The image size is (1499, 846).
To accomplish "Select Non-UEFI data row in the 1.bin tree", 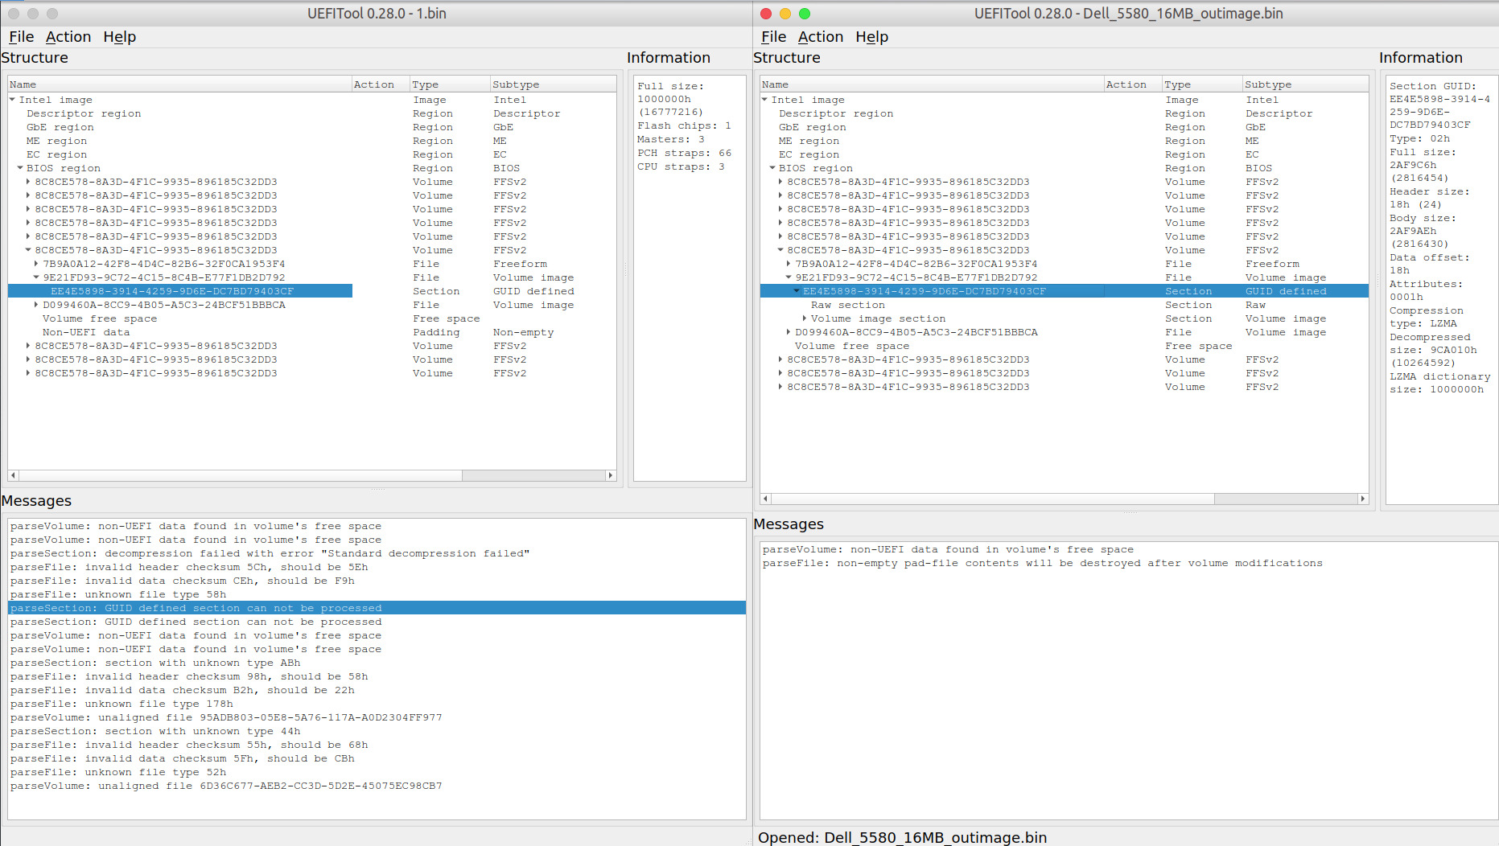I will (85, 332).
